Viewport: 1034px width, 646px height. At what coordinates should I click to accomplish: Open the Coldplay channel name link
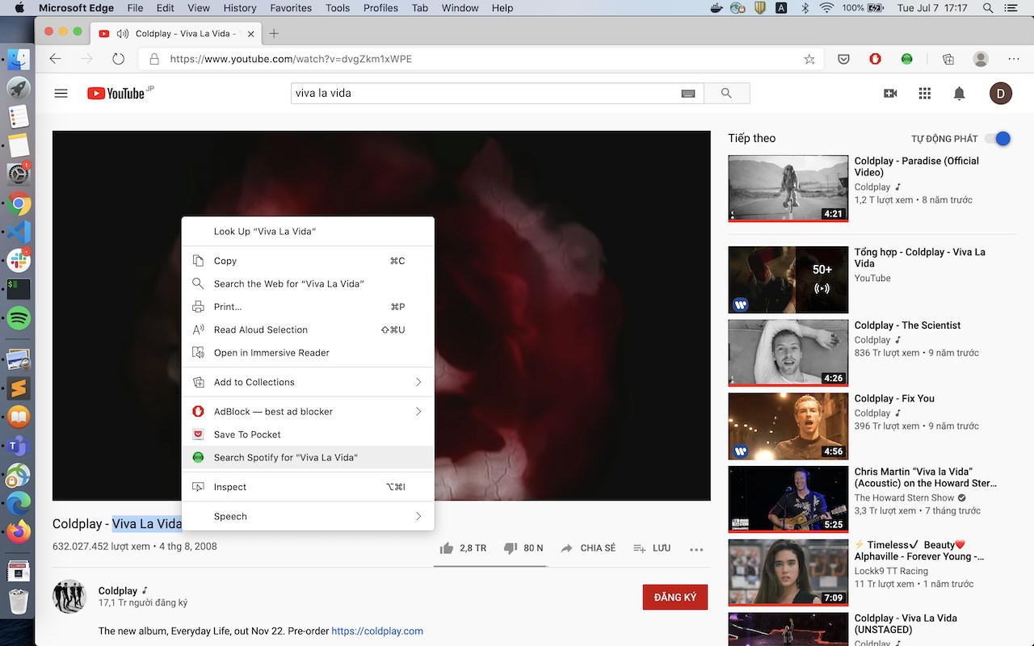point(118,591)
